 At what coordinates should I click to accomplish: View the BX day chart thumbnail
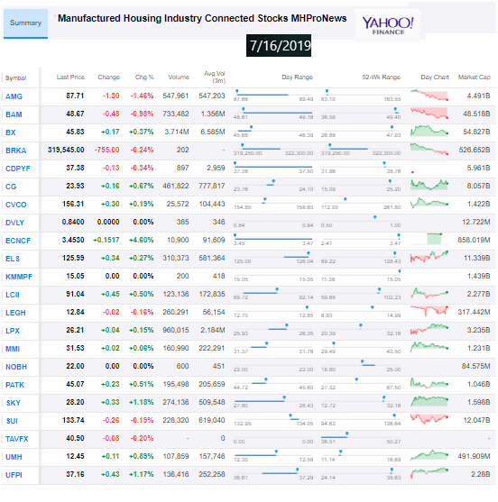tap(429, 132)
